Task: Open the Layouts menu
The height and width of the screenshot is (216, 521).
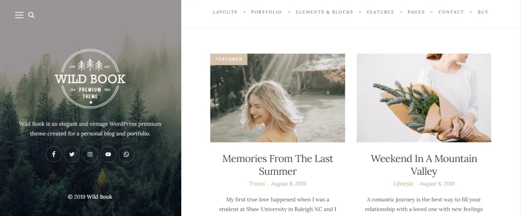Action: 225,12
